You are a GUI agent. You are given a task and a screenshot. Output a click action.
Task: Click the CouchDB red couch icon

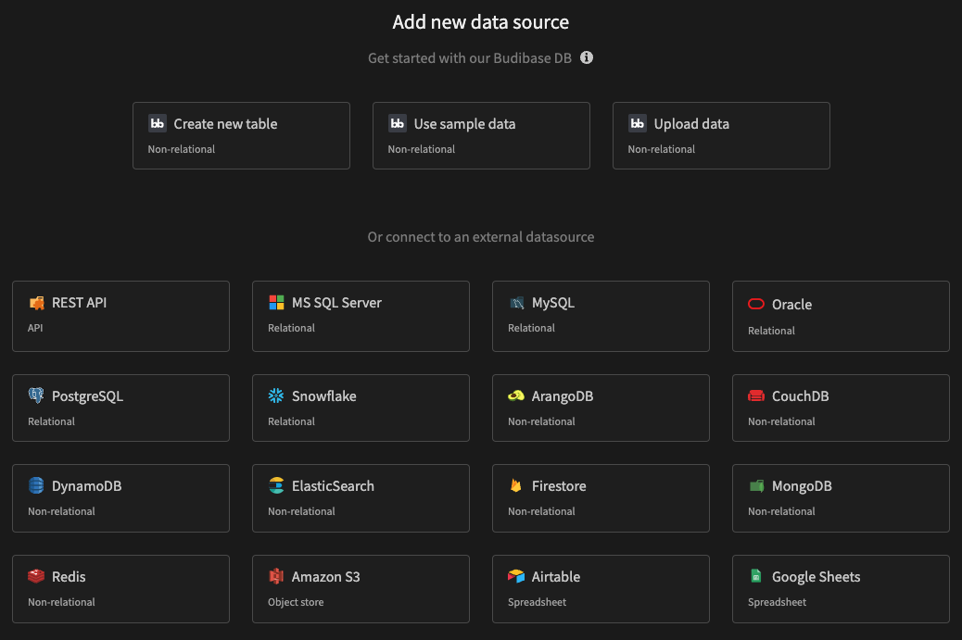(x=756, y=395)
